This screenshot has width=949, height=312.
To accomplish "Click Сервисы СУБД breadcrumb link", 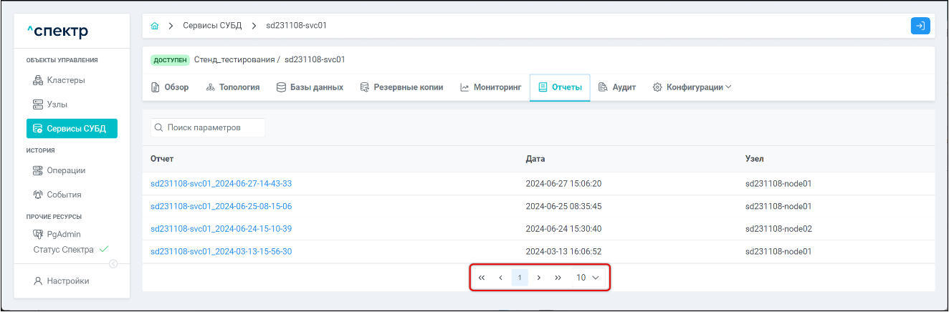I will pos(212,26).
